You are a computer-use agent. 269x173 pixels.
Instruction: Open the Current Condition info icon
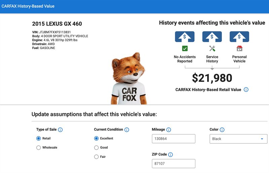[126, 130]
